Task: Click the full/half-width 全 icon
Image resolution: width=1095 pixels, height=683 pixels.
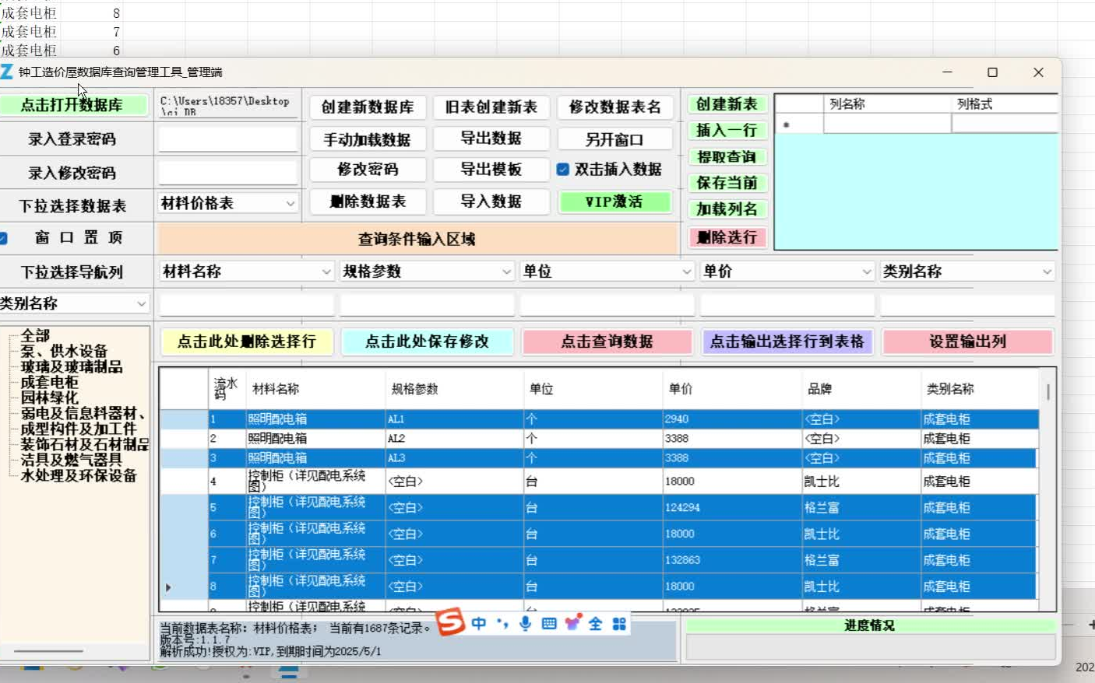Action: coord(594,623)
